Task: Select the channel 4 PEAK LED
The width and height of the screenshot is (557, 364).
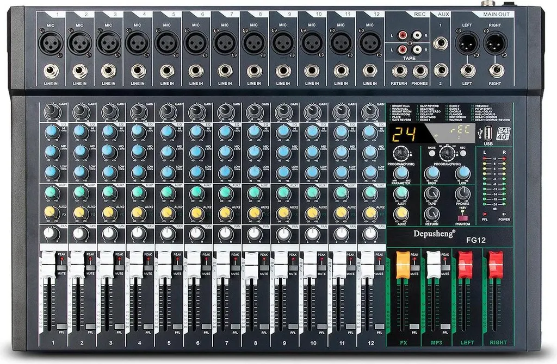Action: [x=148, y=259]
